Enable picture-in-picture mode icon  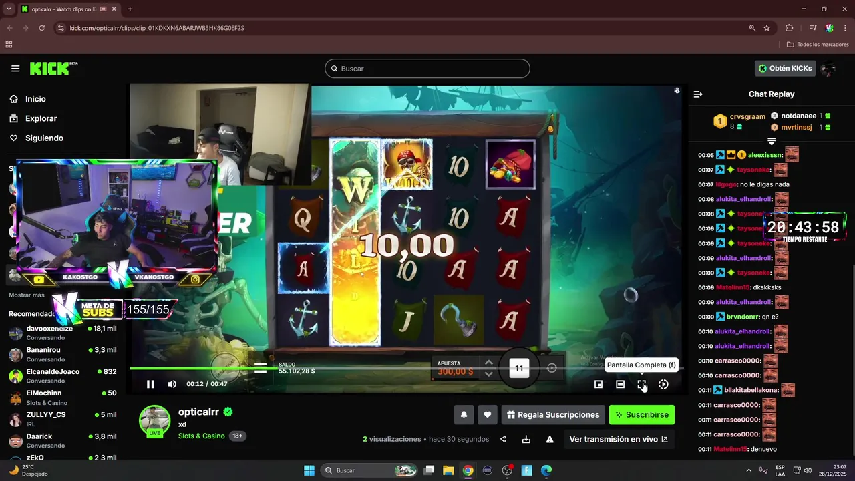coord(598,384)
